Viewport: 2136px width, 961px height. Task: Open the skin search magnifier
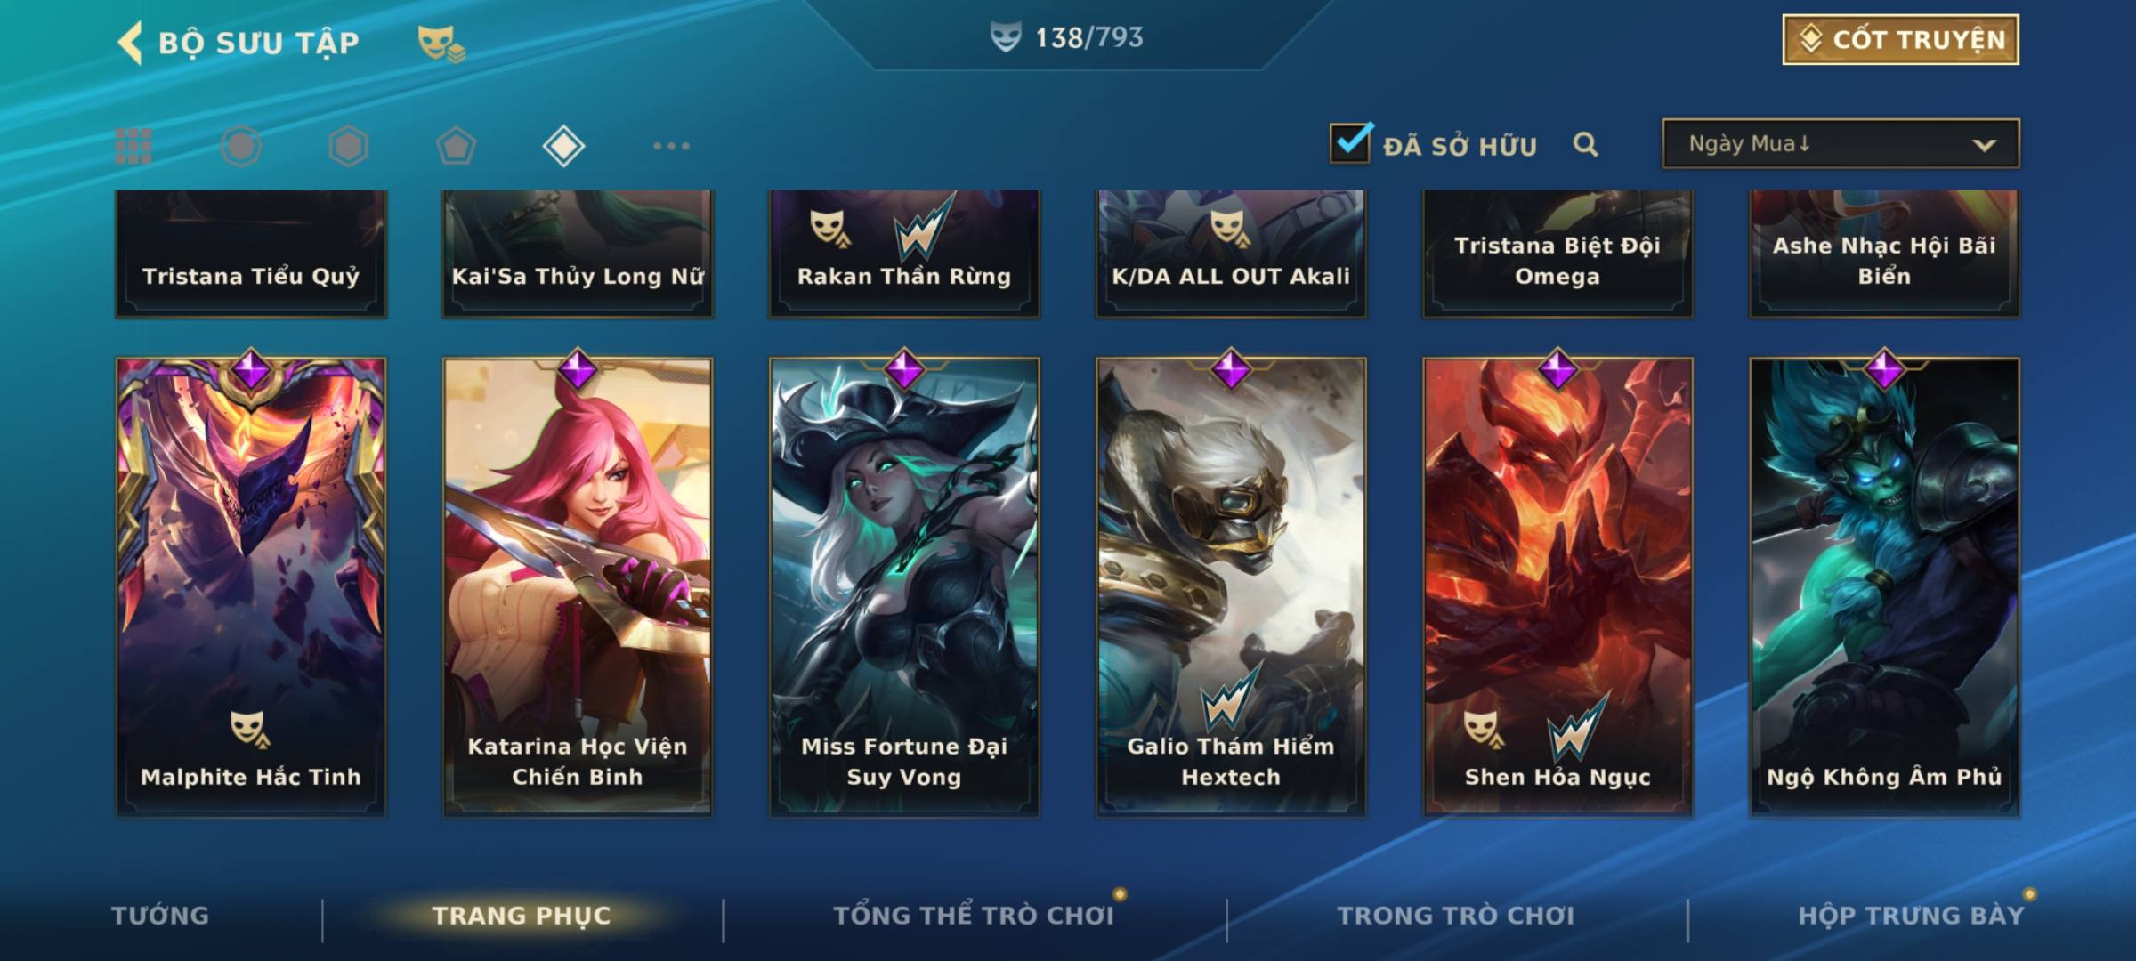coord(1585,144)
